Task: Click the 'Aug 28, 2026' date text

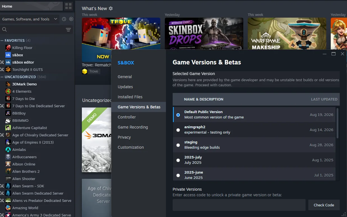Action: pyautogui.click(x=321, y=145)
